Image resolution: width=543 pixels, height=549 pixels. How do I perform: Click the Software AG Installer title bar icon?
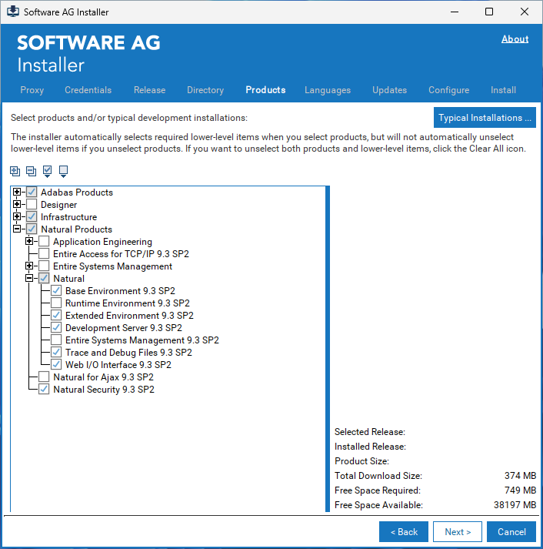(x=12, y=12)
